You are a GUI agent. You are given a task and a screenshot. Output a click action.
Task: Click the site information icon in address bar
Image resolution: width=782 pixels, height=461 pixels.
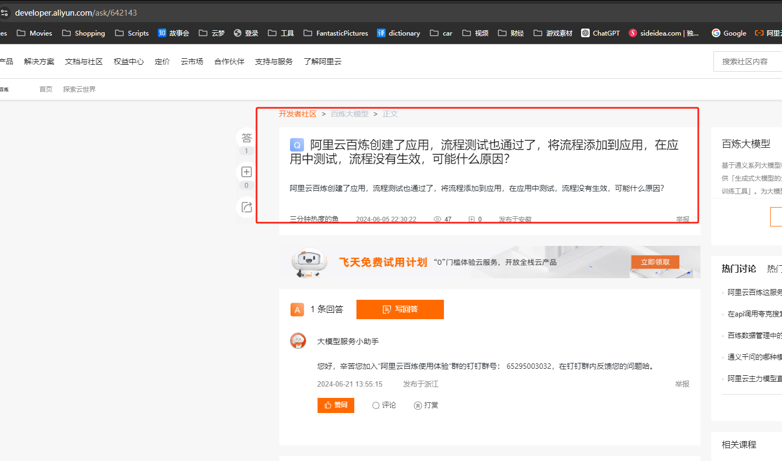[x=4, y=12]
